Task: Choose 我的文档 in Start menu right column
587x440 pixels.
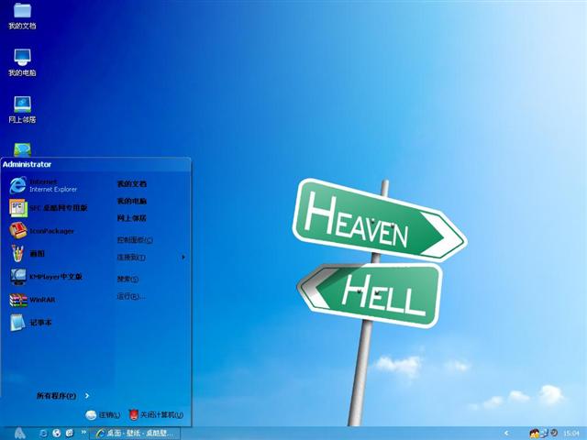Action: pos(132,183)
